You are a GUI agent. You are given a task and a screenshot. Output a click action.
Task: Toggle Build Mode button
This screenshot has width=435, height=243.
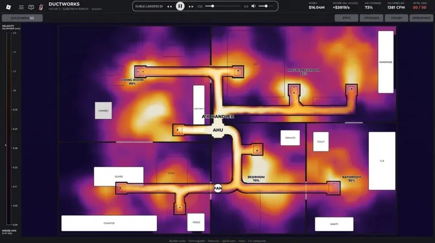click(22, 18)
